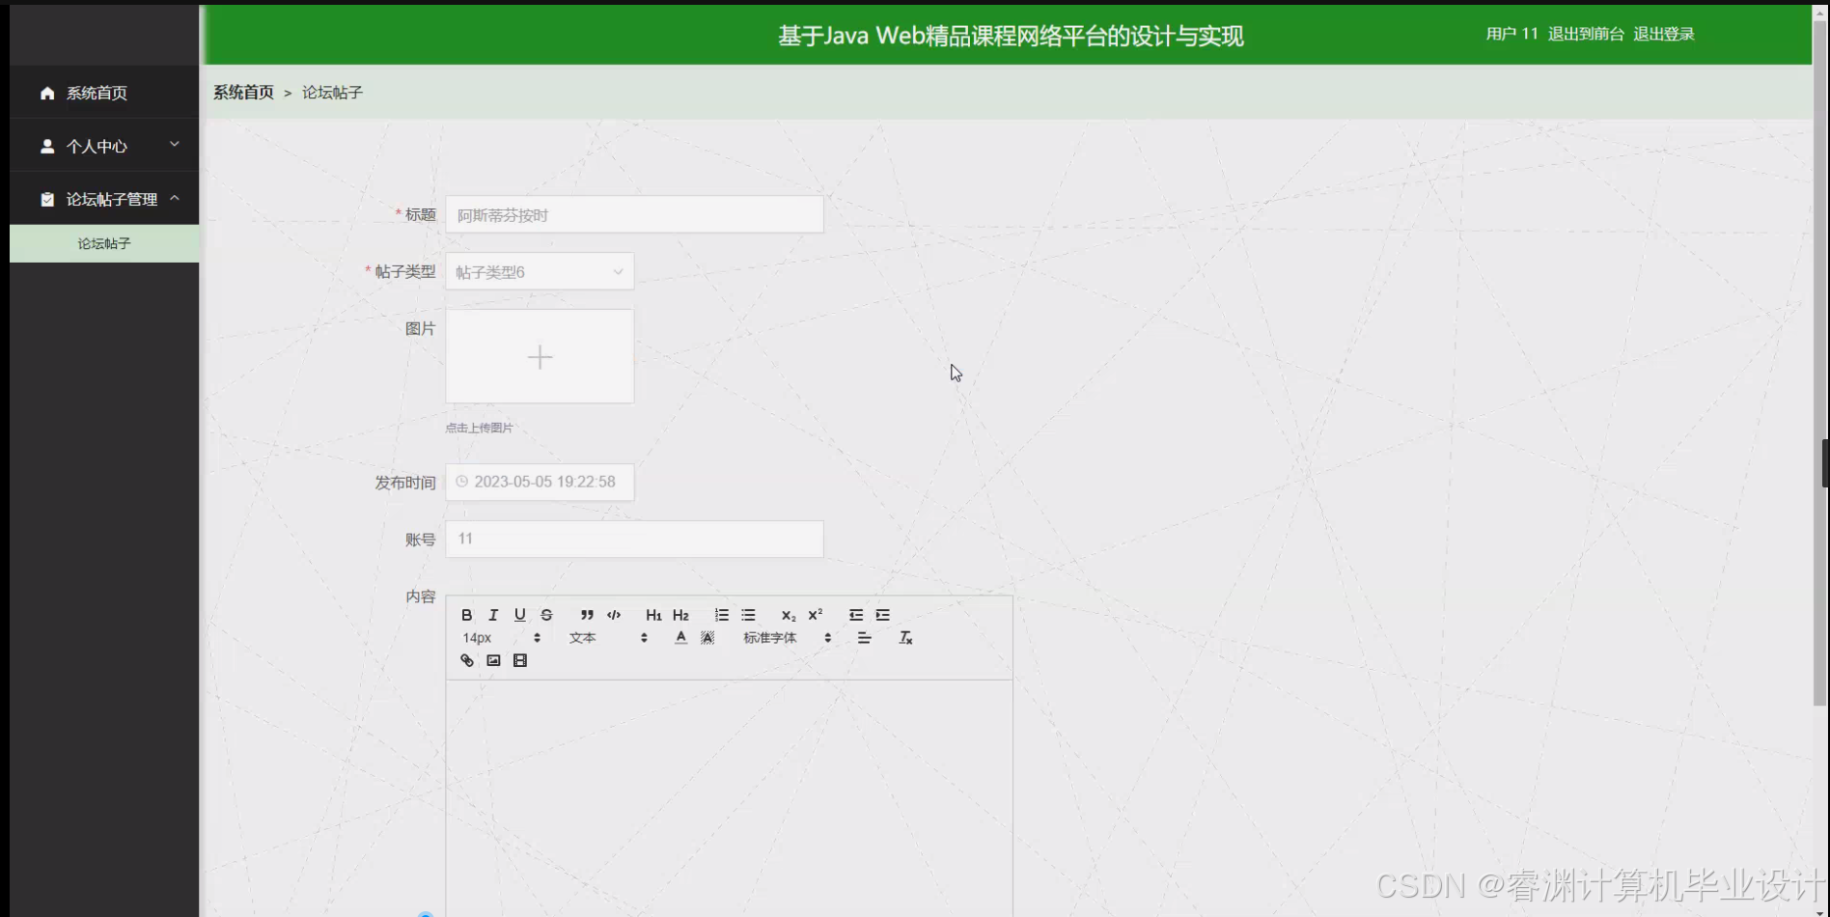The height and width of the screenshot is (917, 1830).
Task: Toggle an ordered list in the editor
Action: click(720, 614)
